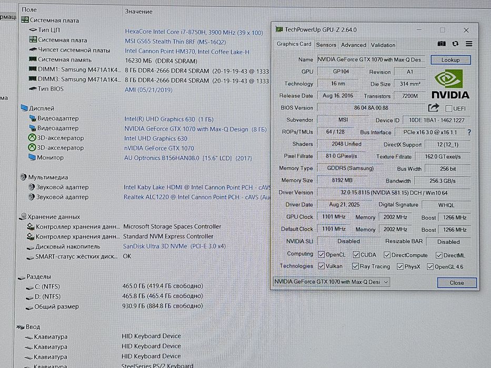This screenshot has height=368, width=491.
Task: Switch to the Sensors tab
Action: [326, 45]
